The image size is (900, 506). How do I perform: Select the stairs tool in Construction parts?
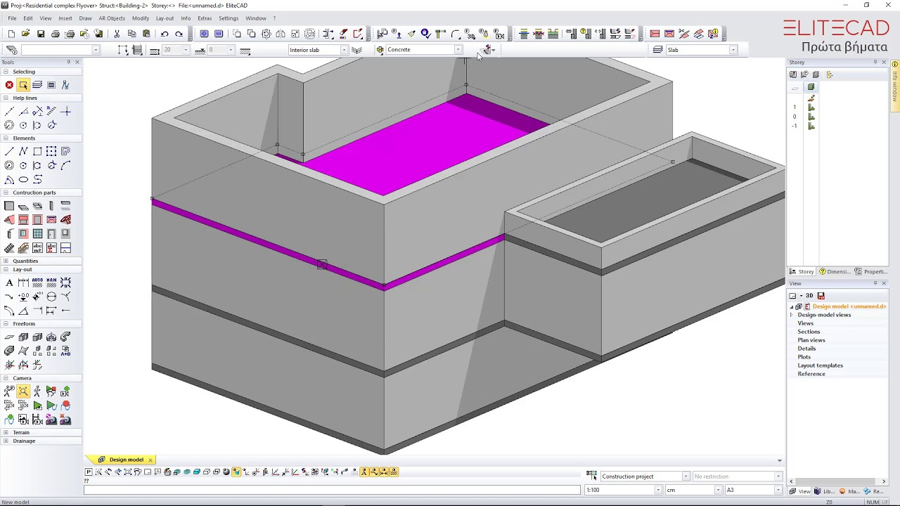(9, 248)
